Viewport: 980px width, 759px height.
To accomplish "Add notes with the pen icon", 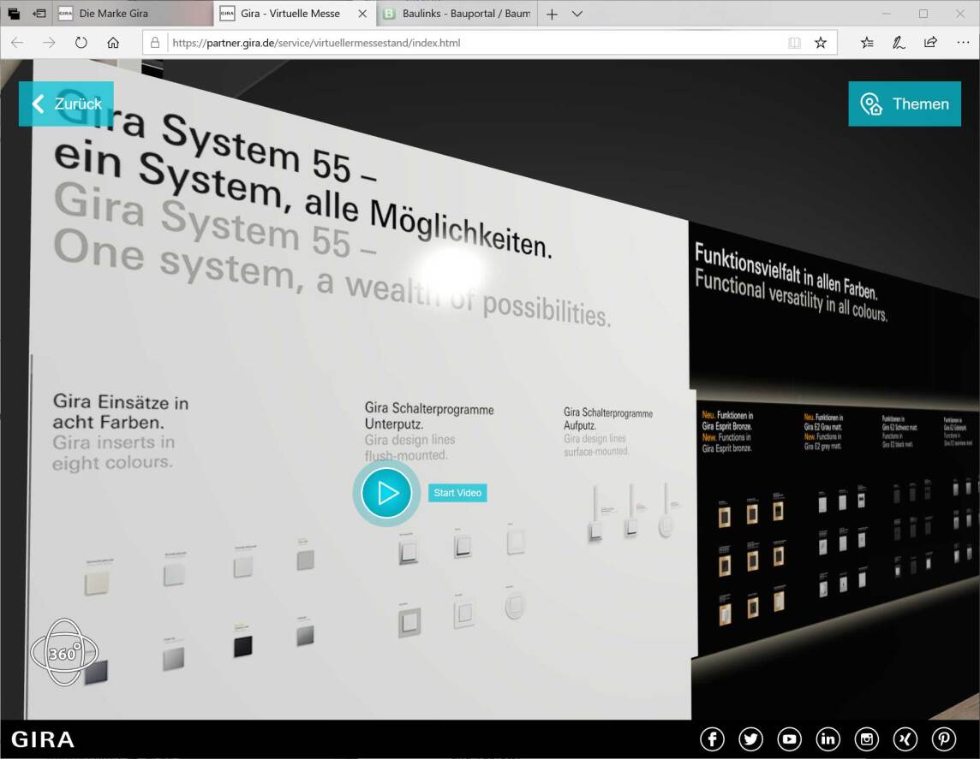I will pyautogui.click(x=899, y=43).
